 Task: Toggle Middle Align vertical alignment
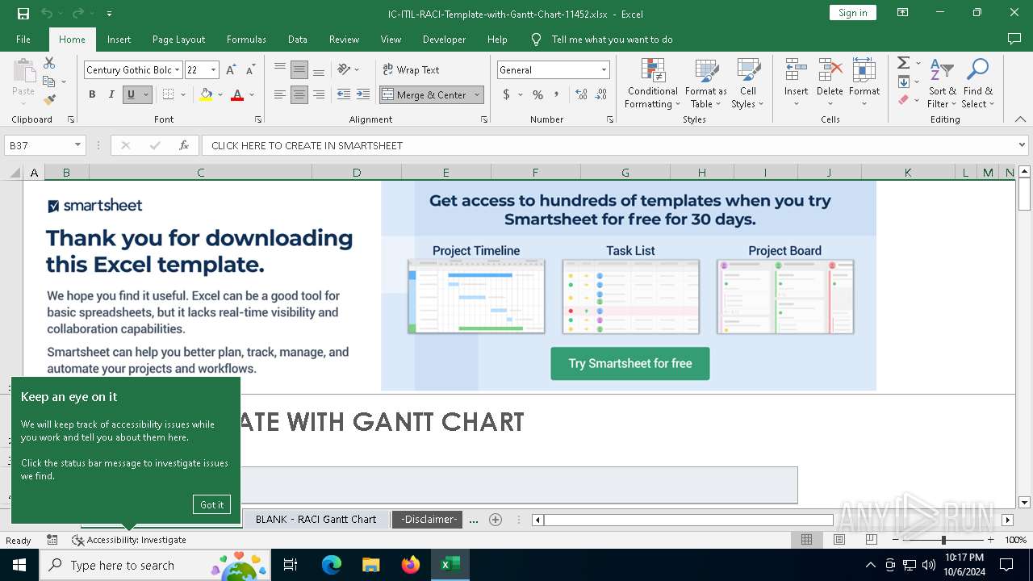[299, 69]
